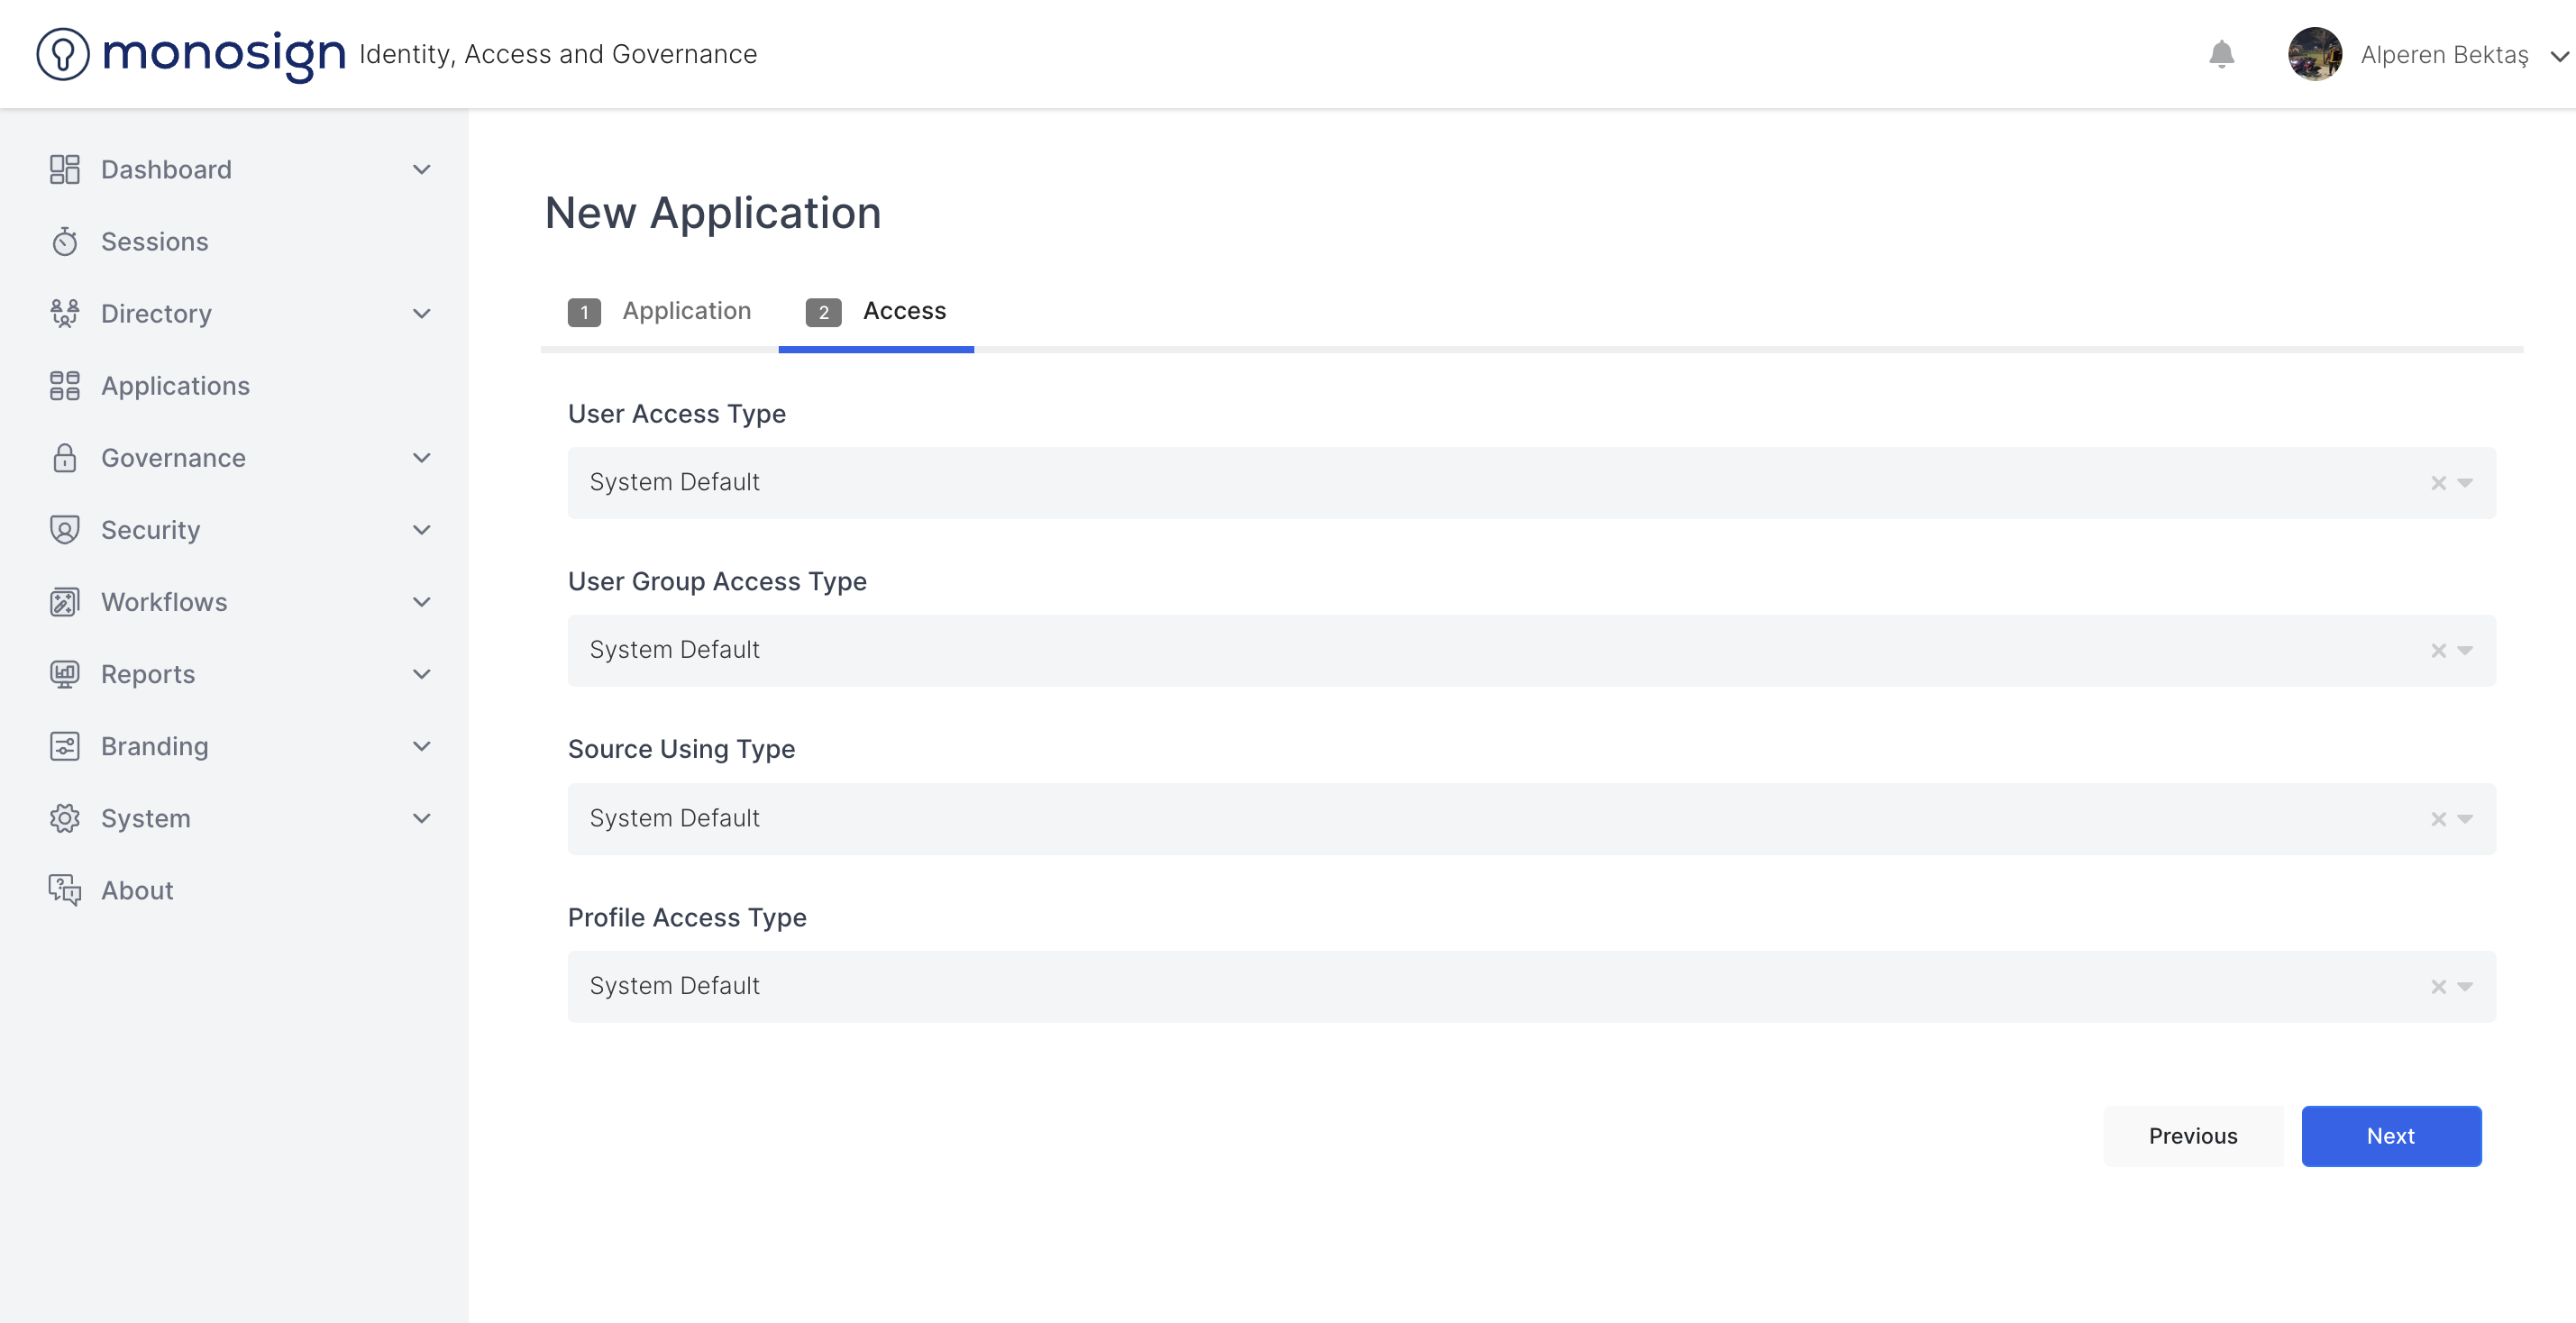This screenshot has height=1323, width=2576.
Task: Clear the Profile Access Type selection
Action: coord(2438,987)
